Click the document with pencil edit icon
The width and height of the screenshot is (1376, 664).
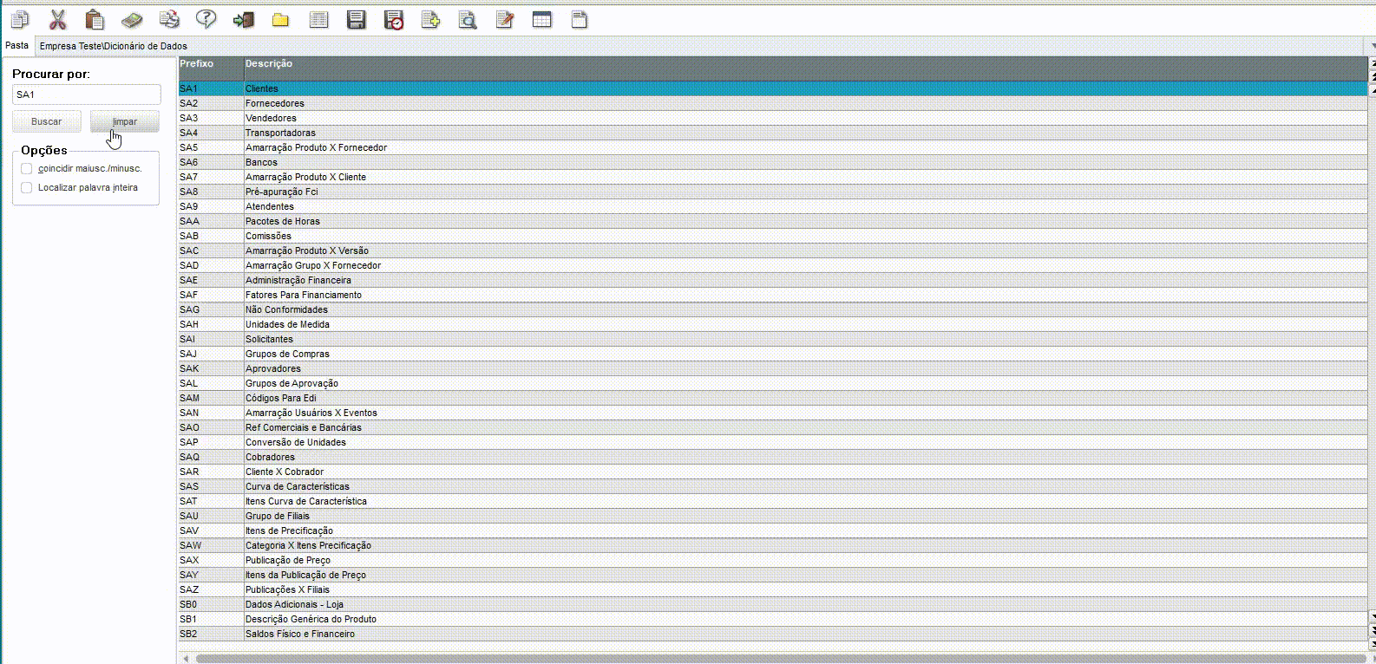tap(505, 19)
